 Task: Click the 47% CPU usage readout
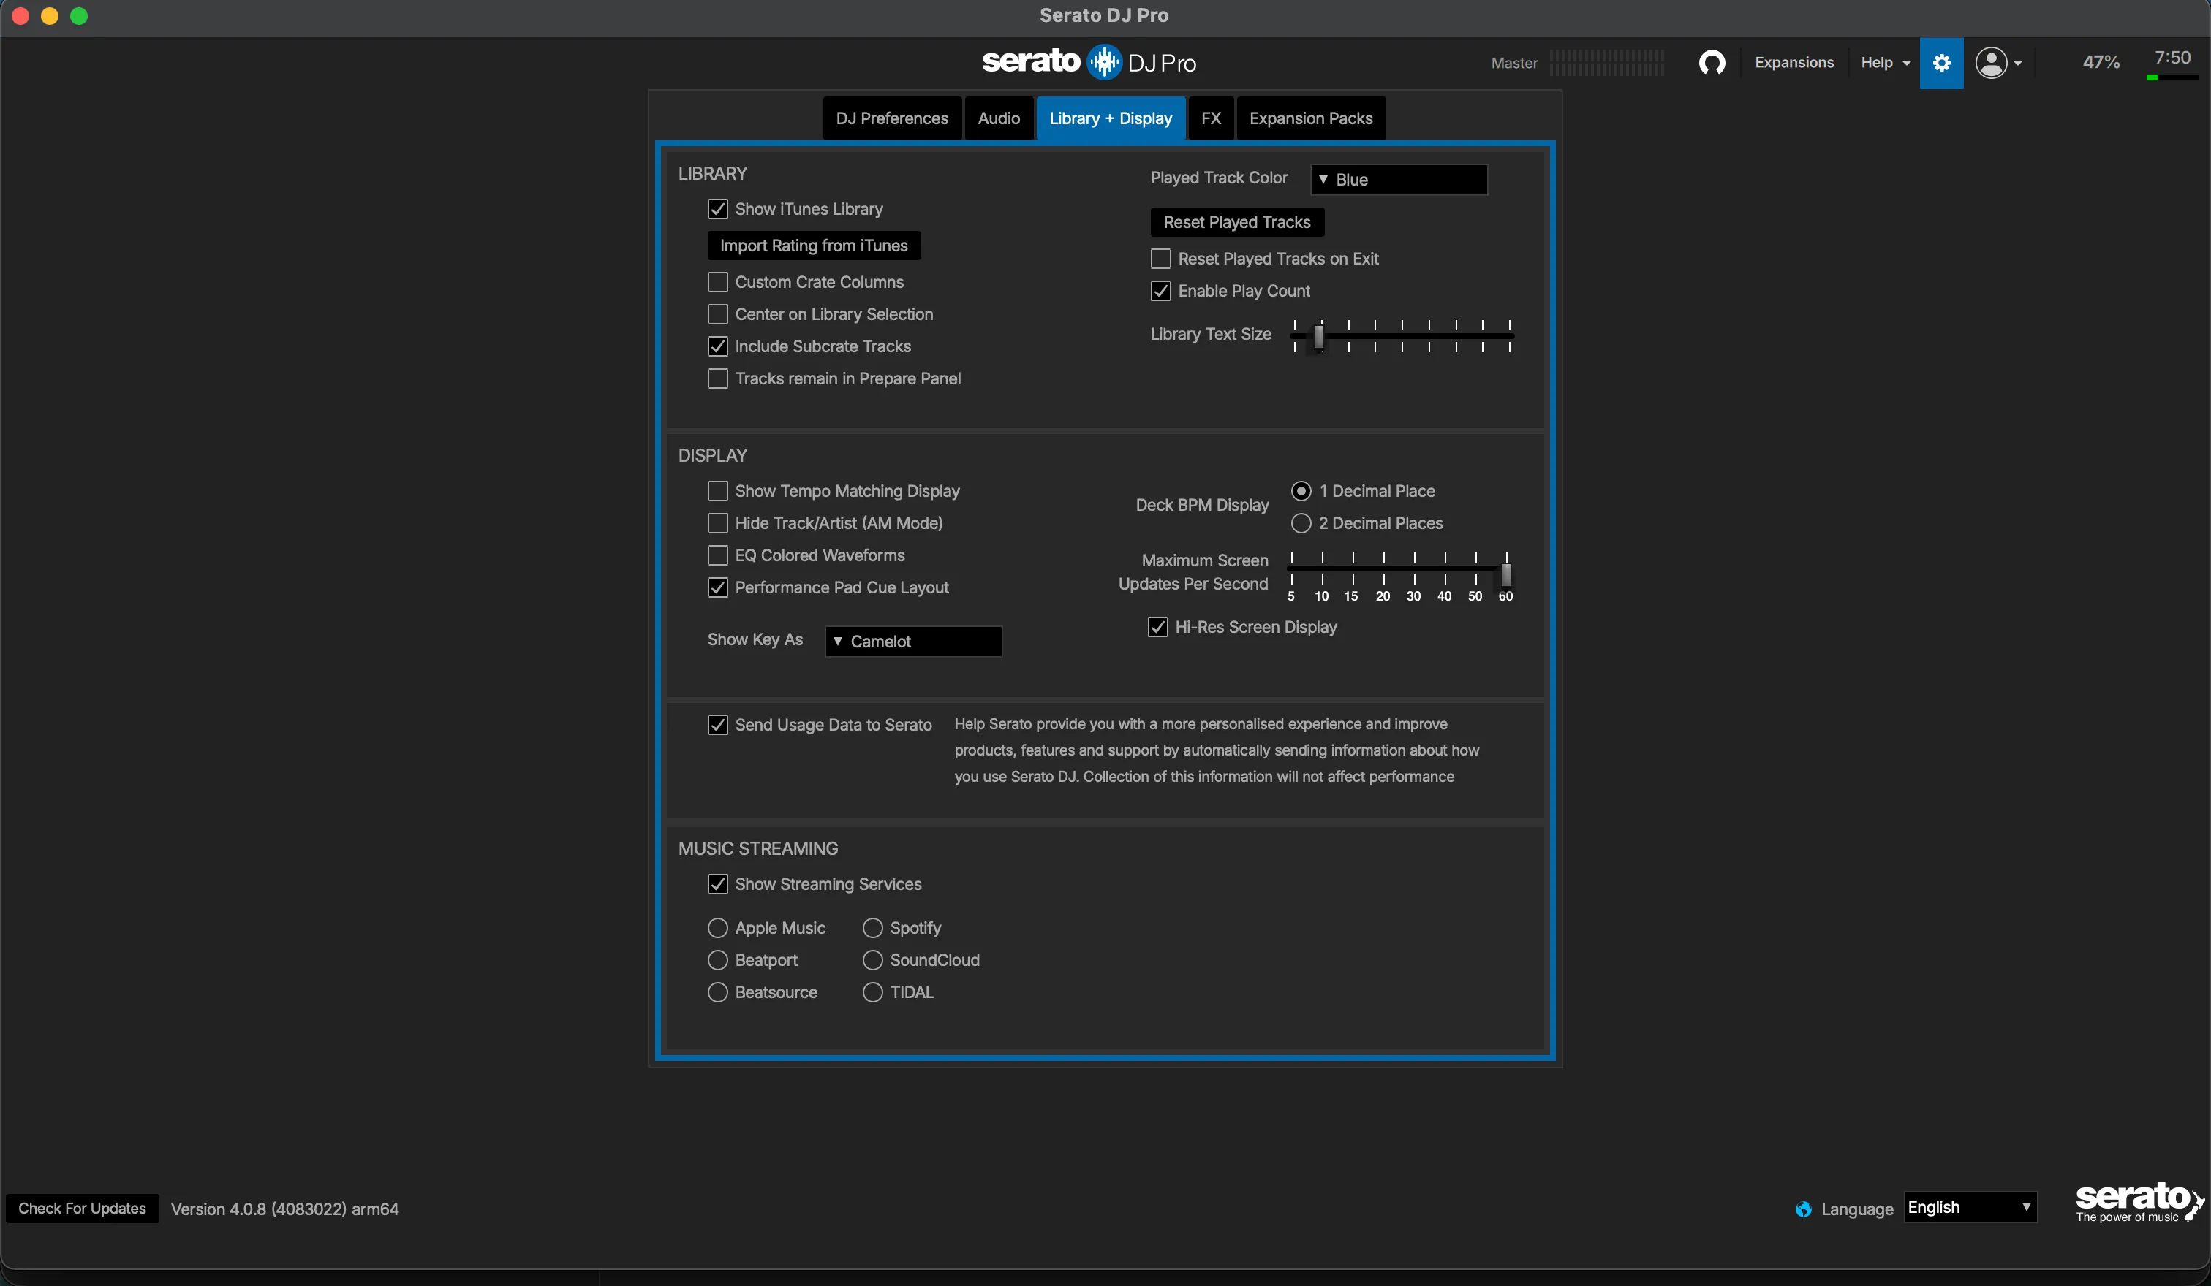(x=2101, y=62)
